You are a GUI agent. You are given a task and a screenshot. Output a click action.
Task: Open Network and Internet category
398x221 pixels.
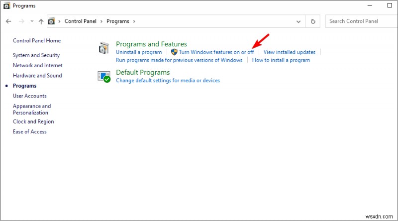38,65
